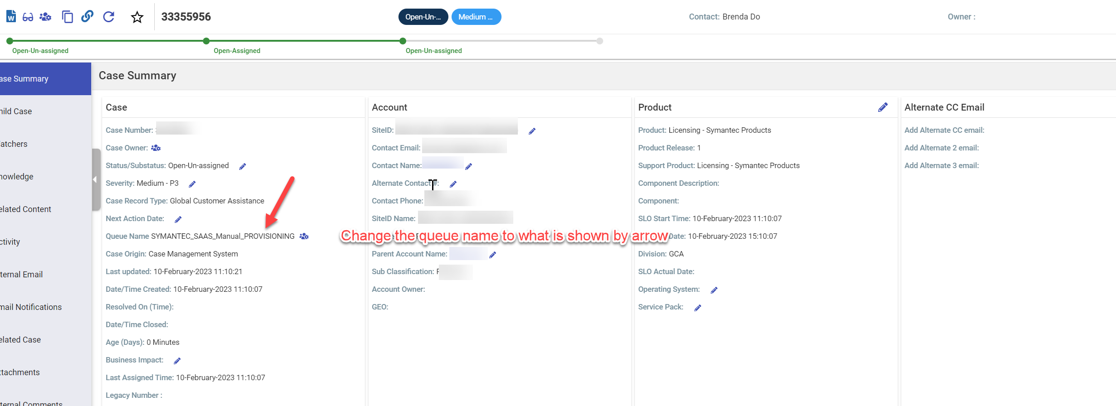The width and height of the screenshot is (1116, 406).
Task: Edit the Product section with pencil icon
Action: point(883,107)
